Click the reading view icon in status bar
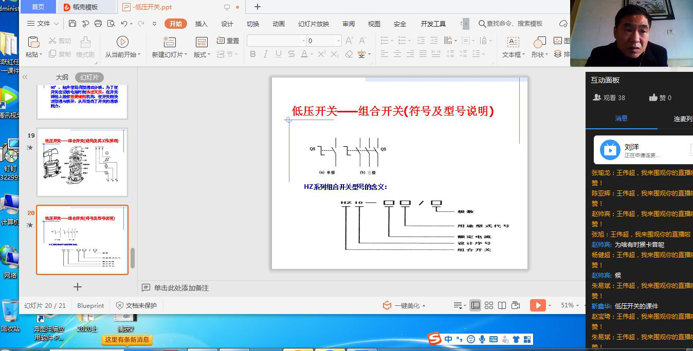Image resolution: width=693 pixels, height=351 pixels. (x=502, y=305)
